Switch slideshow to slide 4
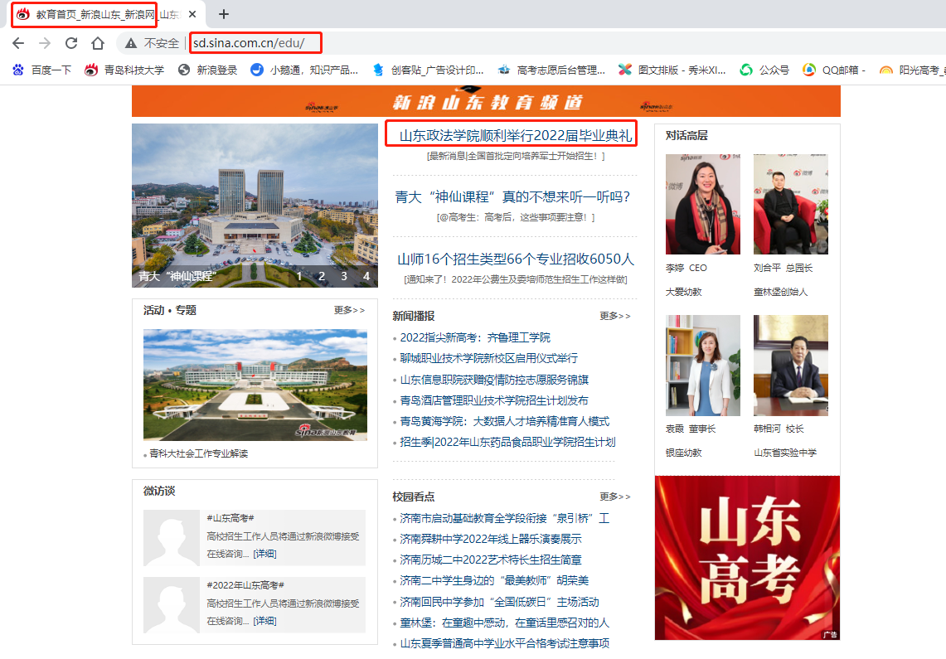Viewport: 946px width, 659px height. (x=366, y=276)
